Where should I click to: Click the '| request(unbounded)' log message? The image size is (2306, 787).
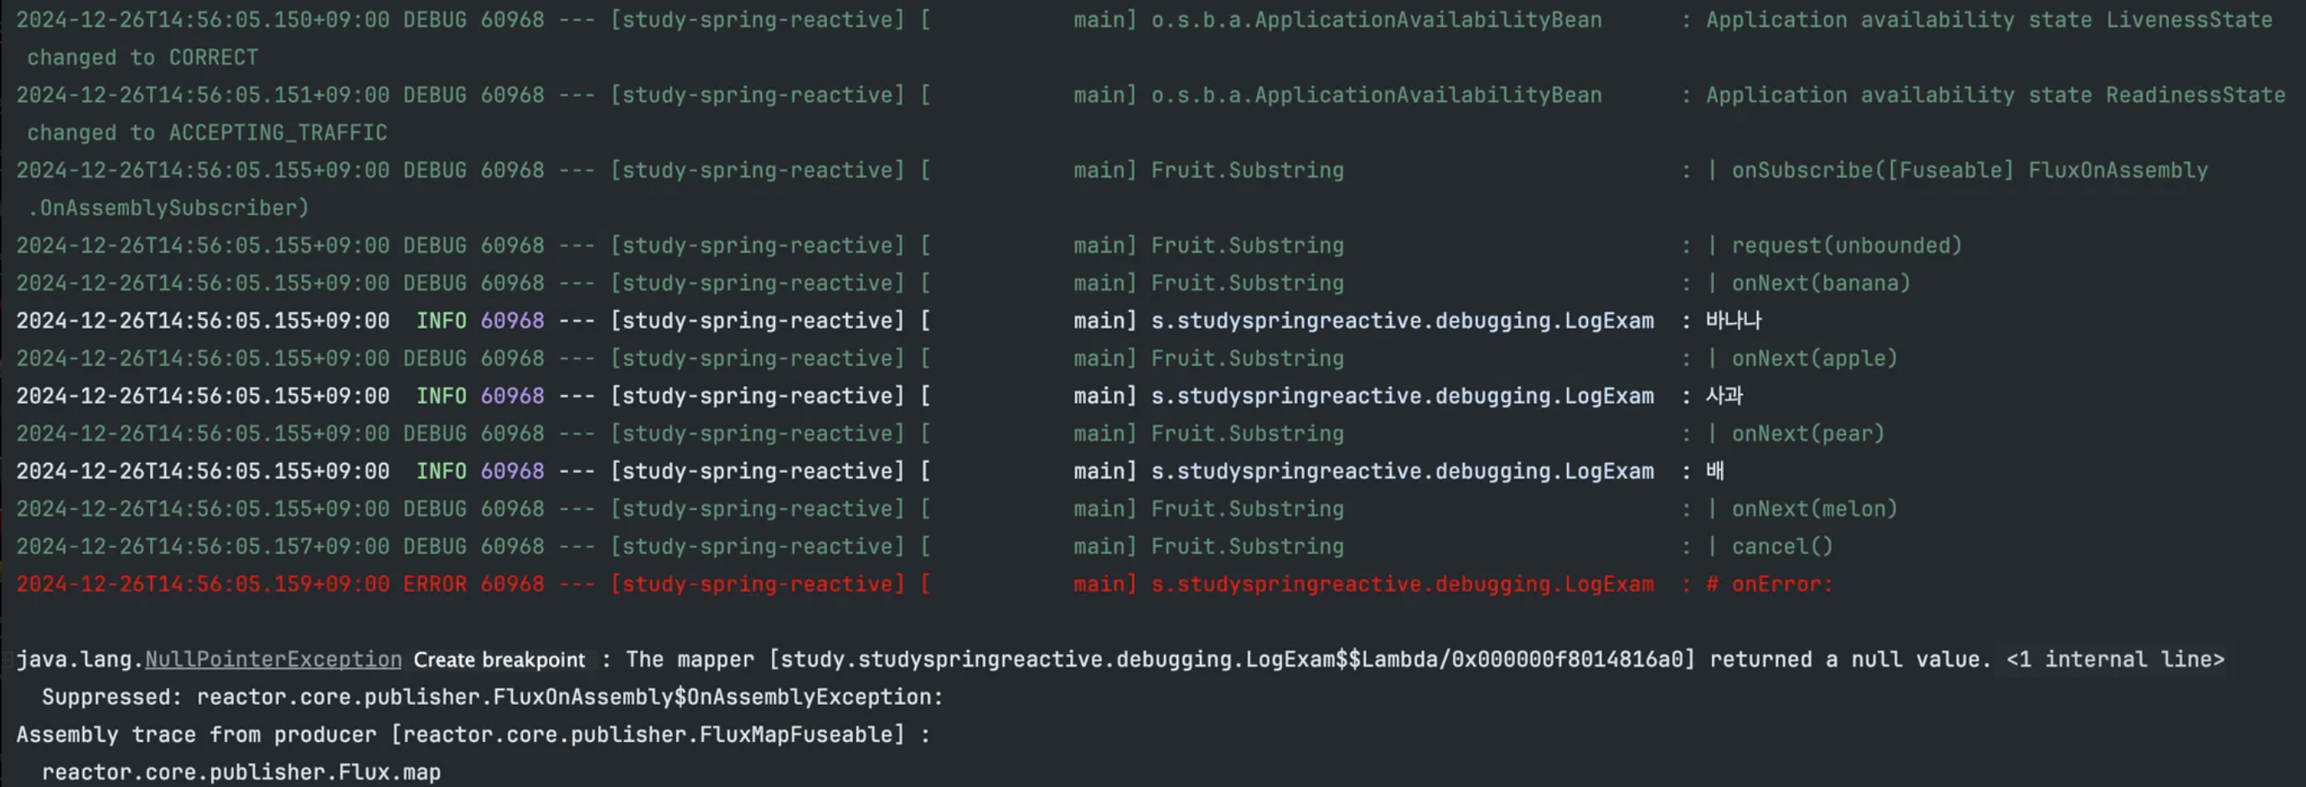pos(1834,245)
